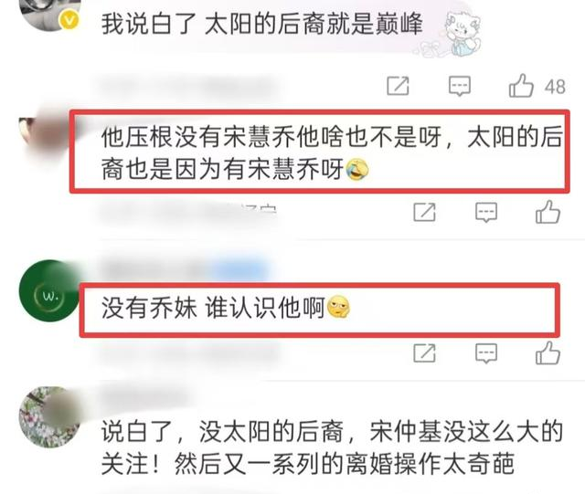The image size is (585, 494).
Task: Like the 他压根没有宋慧乔 comment
Action: (548, 212)
